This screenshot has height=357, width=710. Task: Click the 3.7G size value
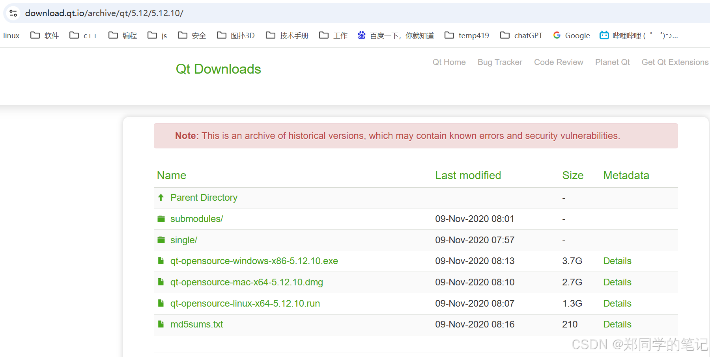[572, 261]
